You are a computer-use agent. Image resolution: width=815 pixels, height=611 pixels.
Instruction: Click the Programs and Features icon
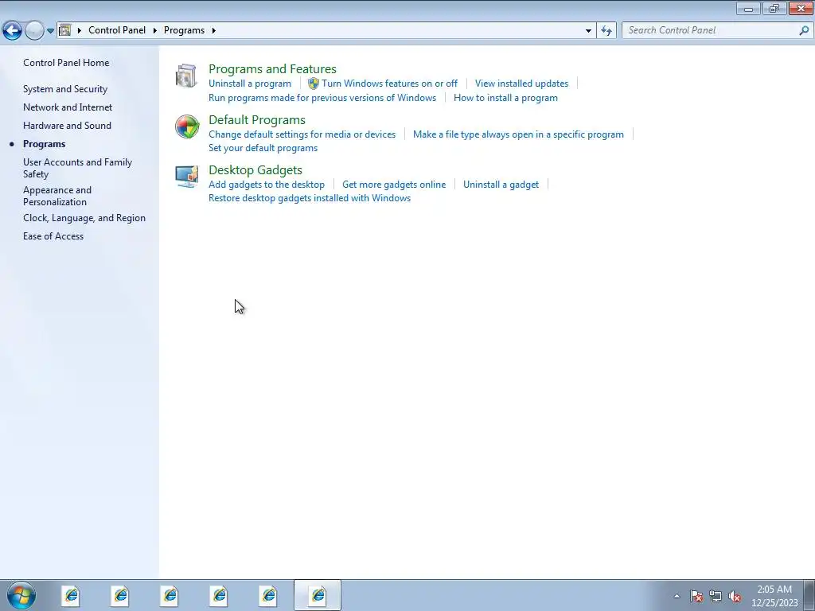pyautogui.click(x=186, y=76)
